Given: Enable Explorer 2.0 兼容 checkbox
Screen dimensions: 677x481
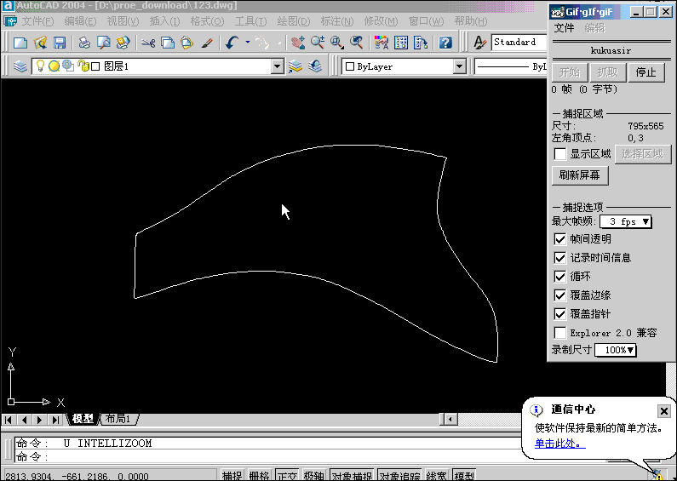Looking at the screenshot, I should [x=560, y=333].
